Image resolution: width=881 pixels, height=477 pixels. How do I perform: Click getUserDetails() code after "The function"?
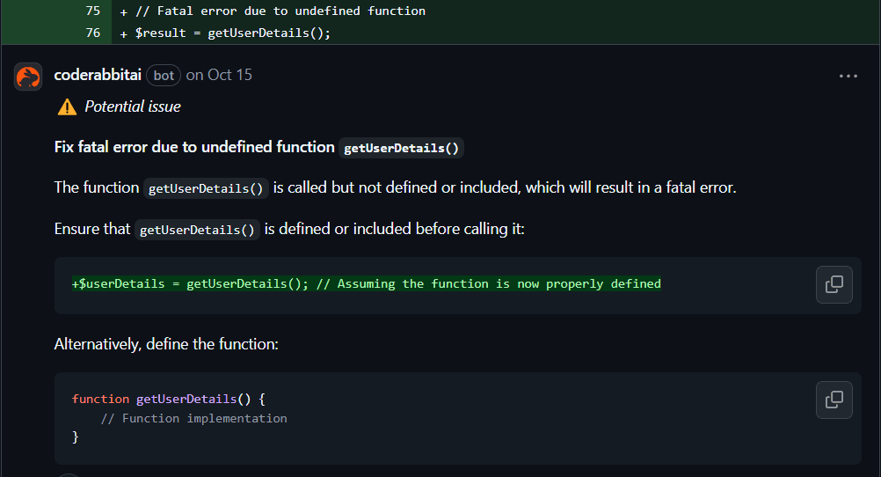click(205, 188)
